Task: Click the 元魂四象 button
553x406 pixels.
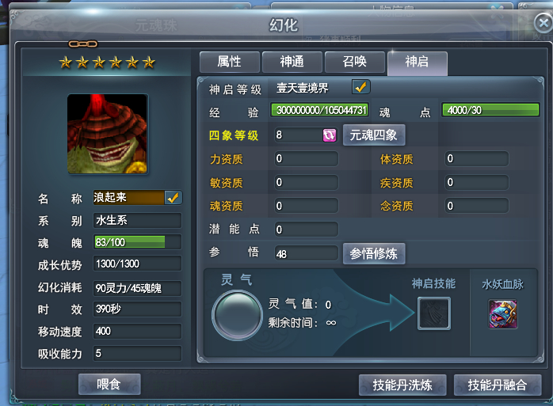Action: (x=374, y=135)
